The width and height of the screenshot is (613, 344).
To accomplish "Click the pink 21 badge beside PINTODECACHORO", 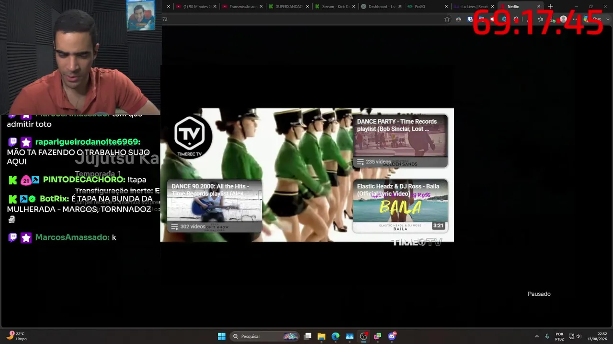I will tap(26, 180).
